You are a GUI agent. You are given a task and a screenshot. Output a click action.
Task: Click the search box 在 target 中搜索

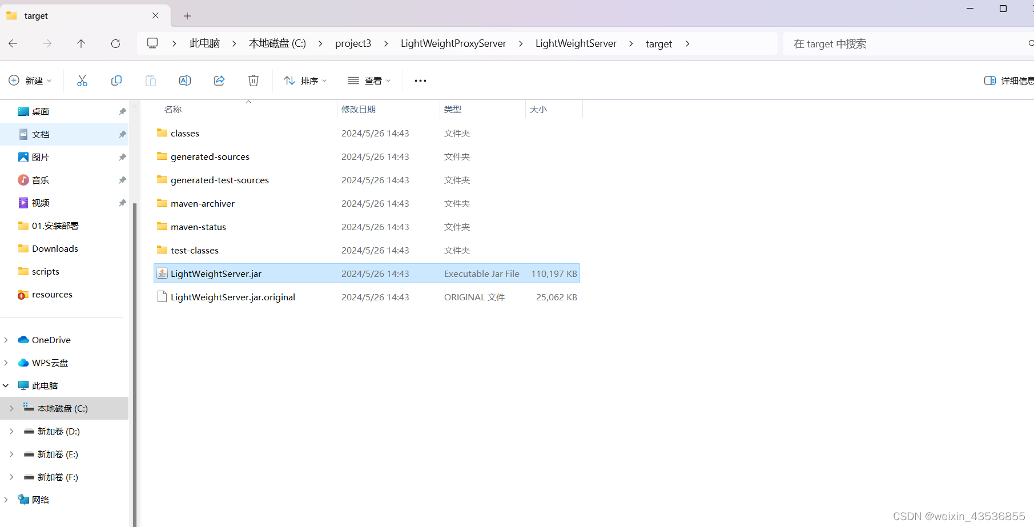coord(908,43)
